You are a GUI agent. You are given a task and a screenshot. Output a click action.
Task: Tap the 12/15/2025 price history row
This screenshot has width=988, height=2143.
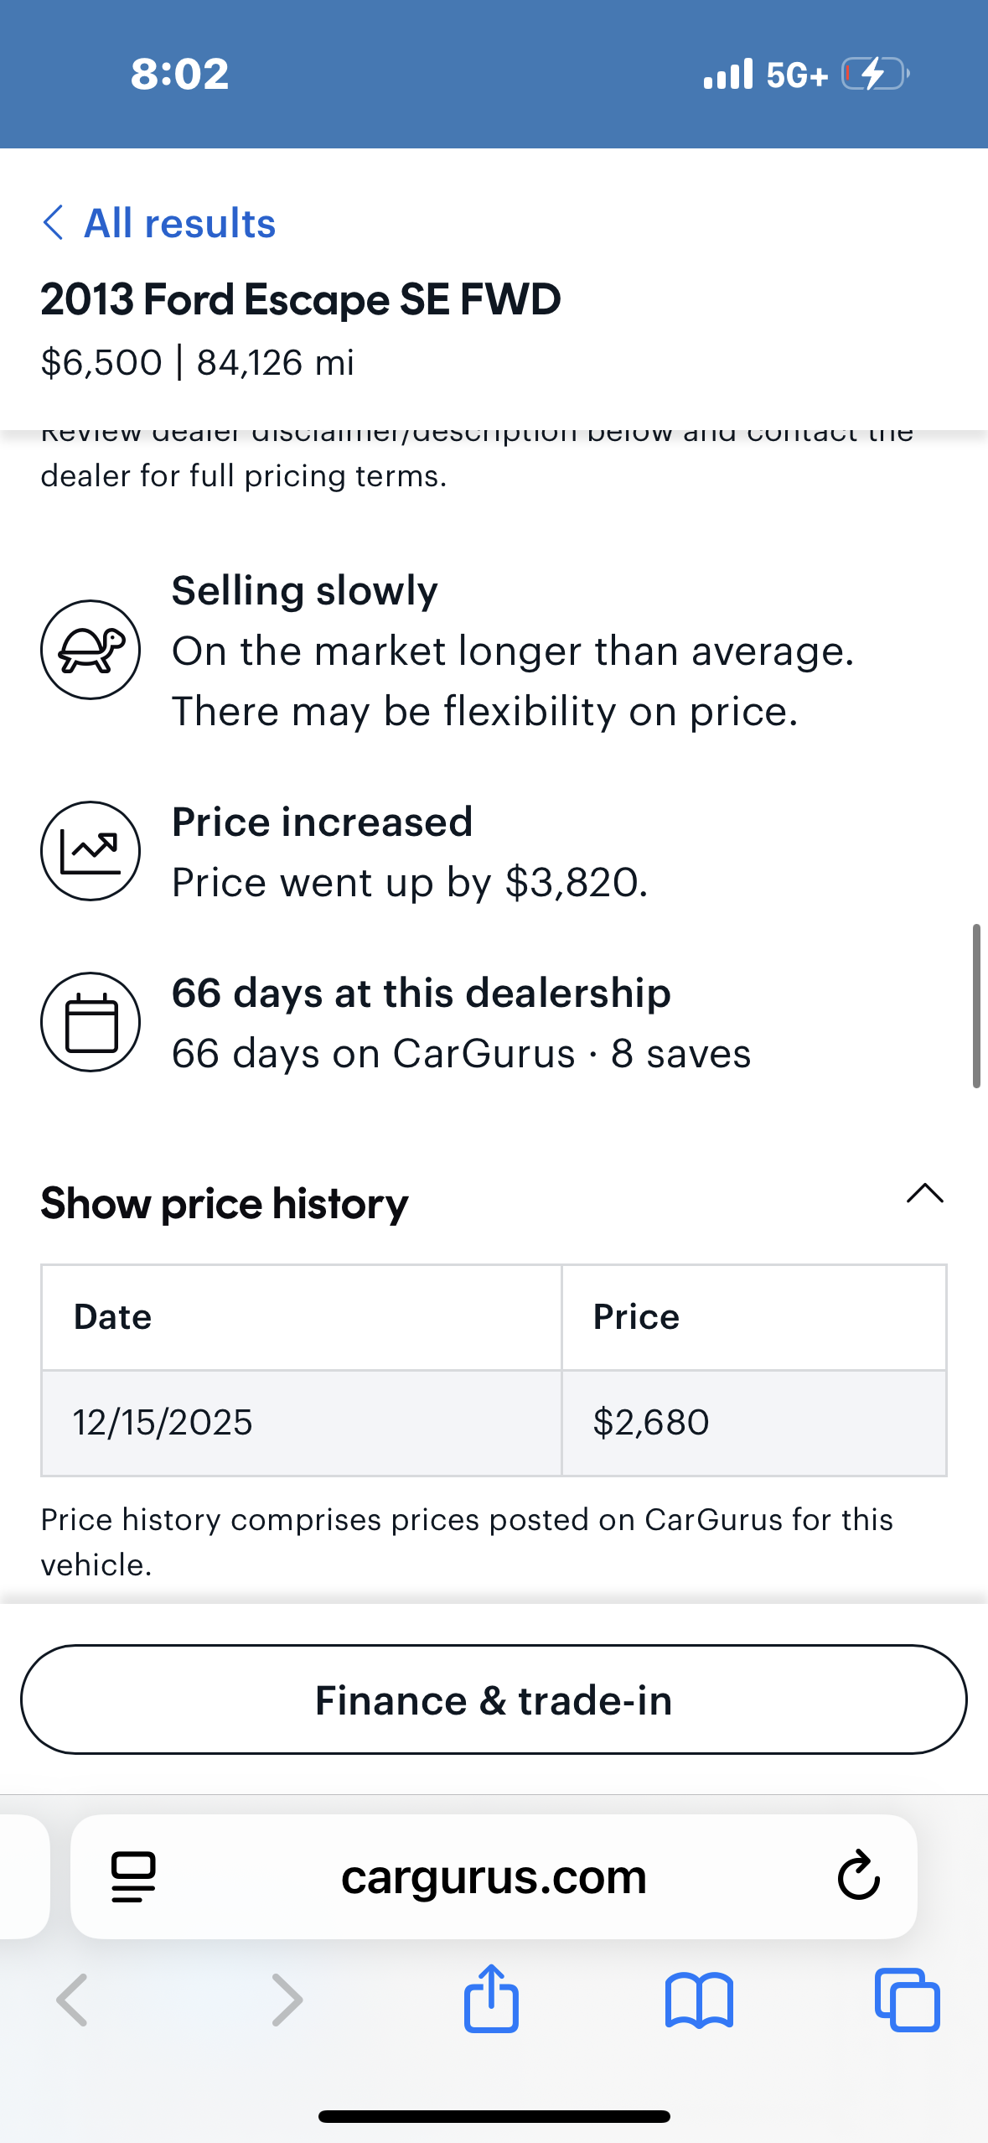494,1423
